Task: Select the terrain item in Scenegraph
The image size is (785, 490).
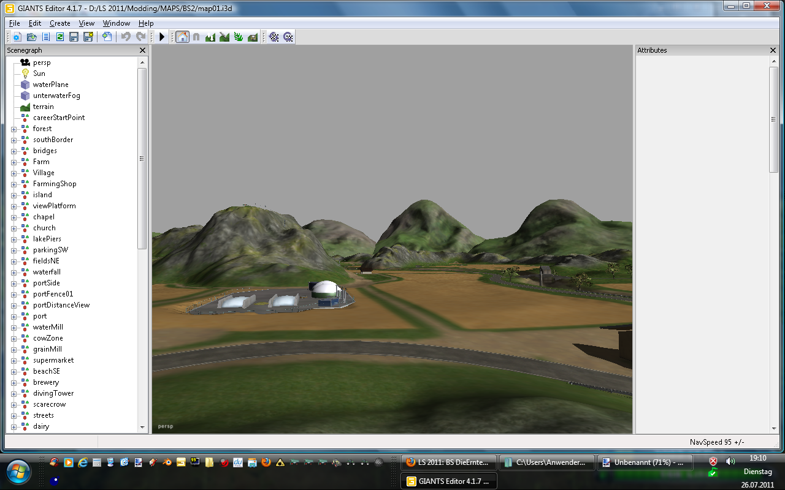Action: click(x=44, y=107)
